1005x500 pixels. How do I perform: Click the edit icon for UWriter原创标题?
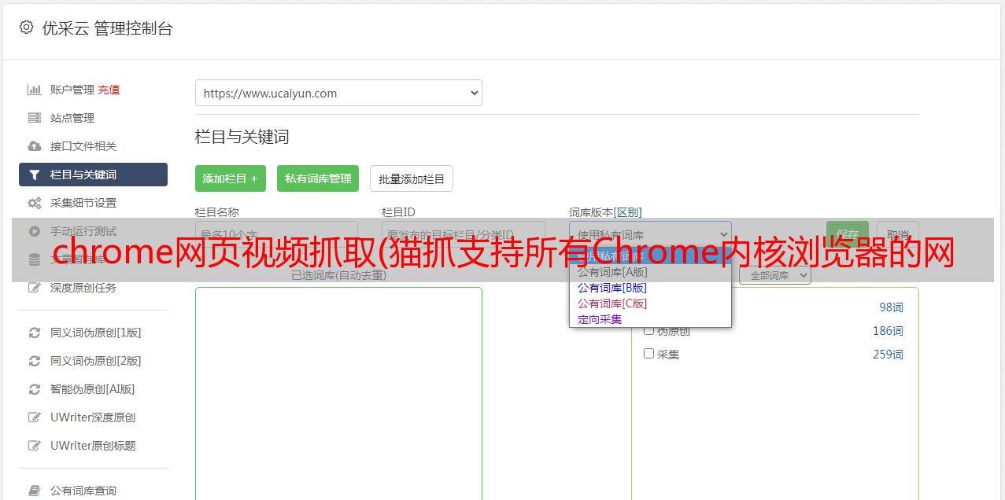(x=34, y=446)
